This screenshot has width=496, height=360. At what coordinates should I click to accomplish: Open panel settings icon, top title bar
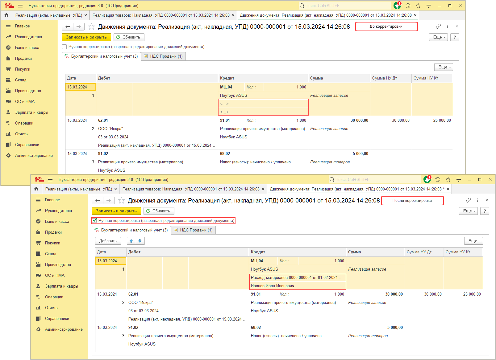coord(429,6)
